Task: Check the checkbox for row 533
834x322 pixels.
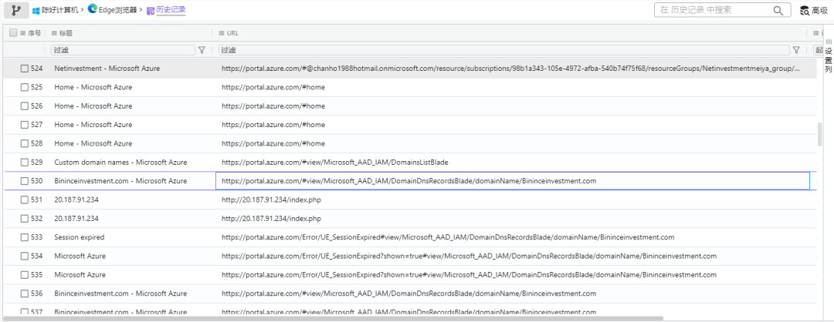Action: (25, 237)
